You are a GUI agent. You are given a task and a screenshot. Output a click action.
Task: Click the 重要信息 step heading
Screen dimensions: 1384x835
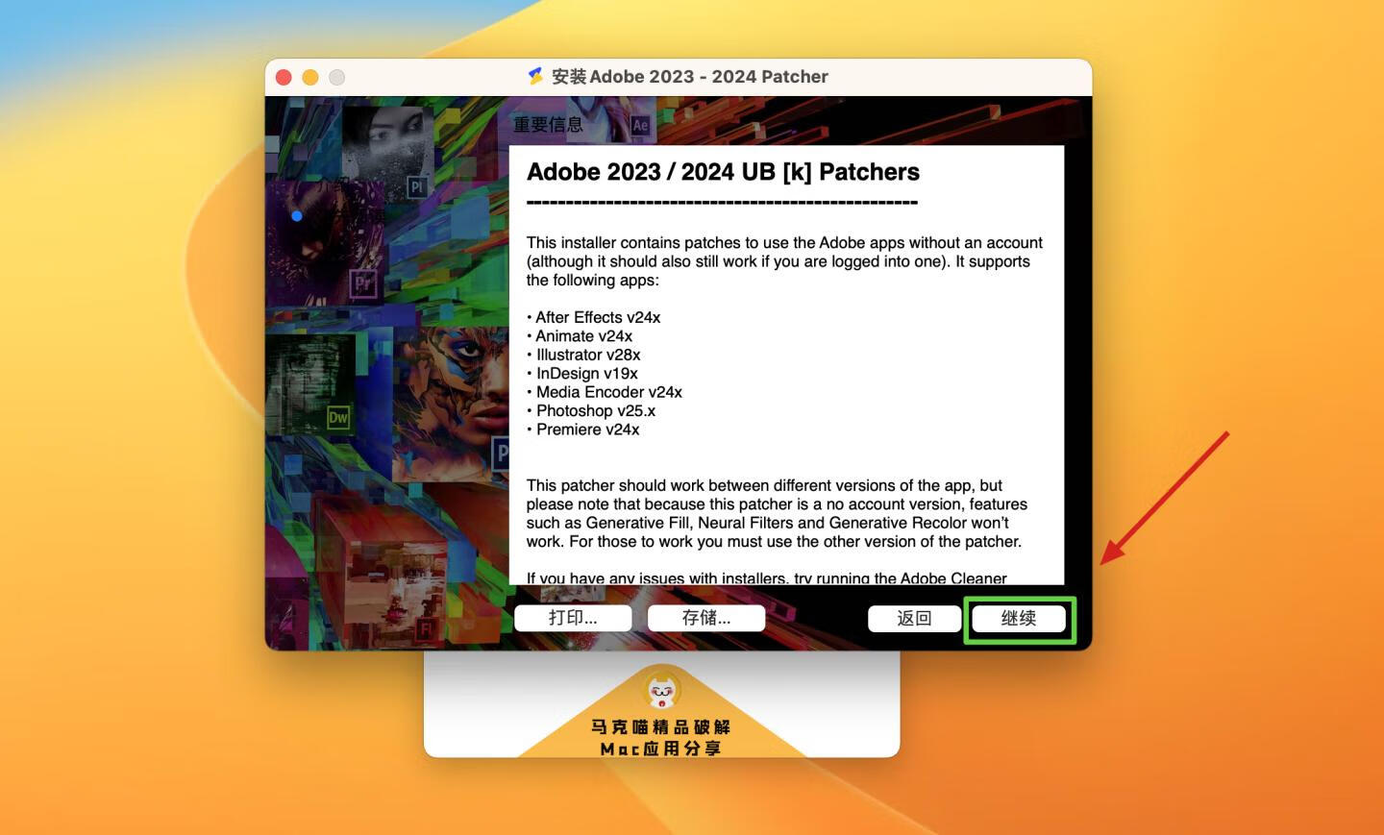[548, 125]
